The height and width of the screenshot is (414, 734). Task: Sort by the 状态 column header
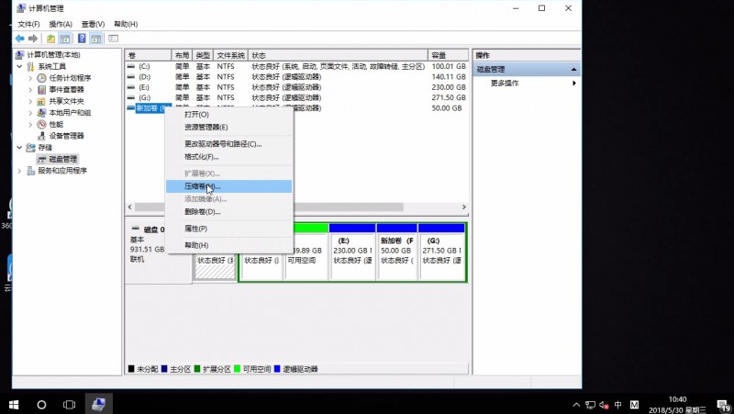pos(338,55)
